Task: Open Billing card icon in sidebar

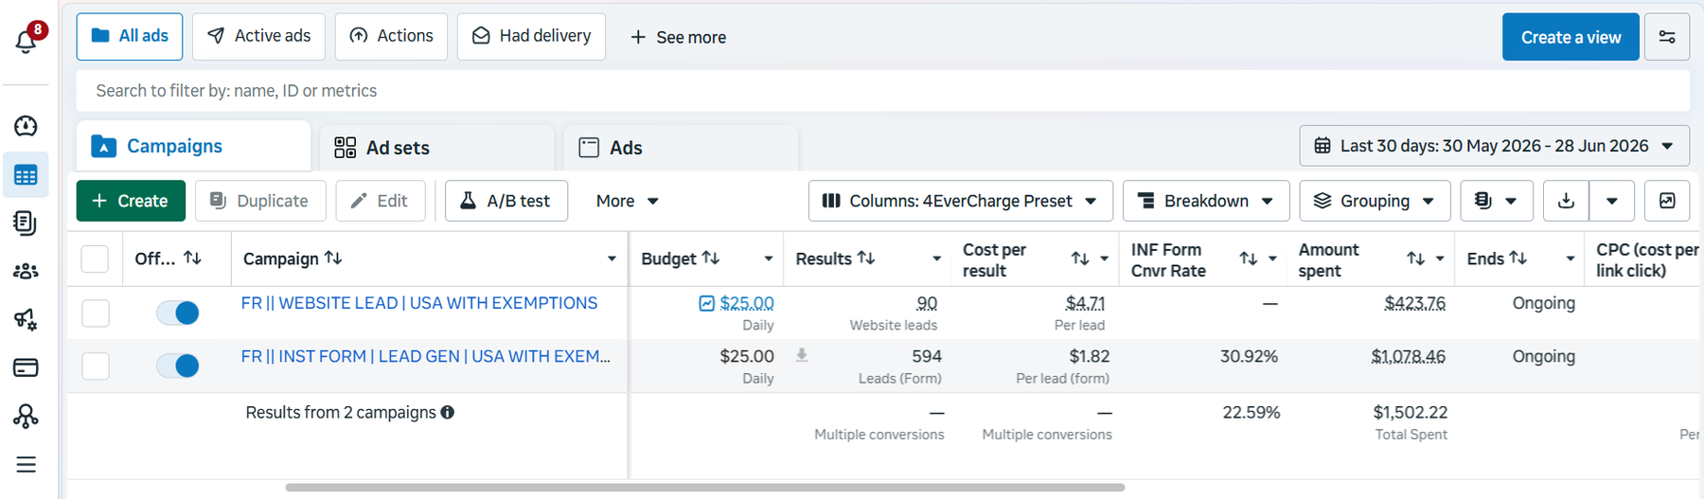Action: pyautogui.click(x=26, y=367)
